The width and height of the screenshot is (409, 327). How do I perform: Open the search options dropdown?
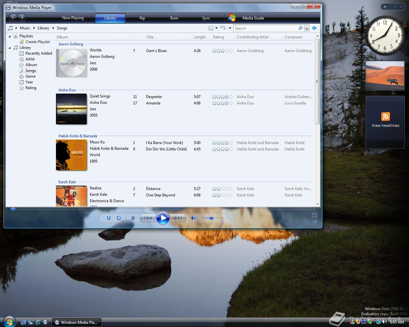point(307,28)
